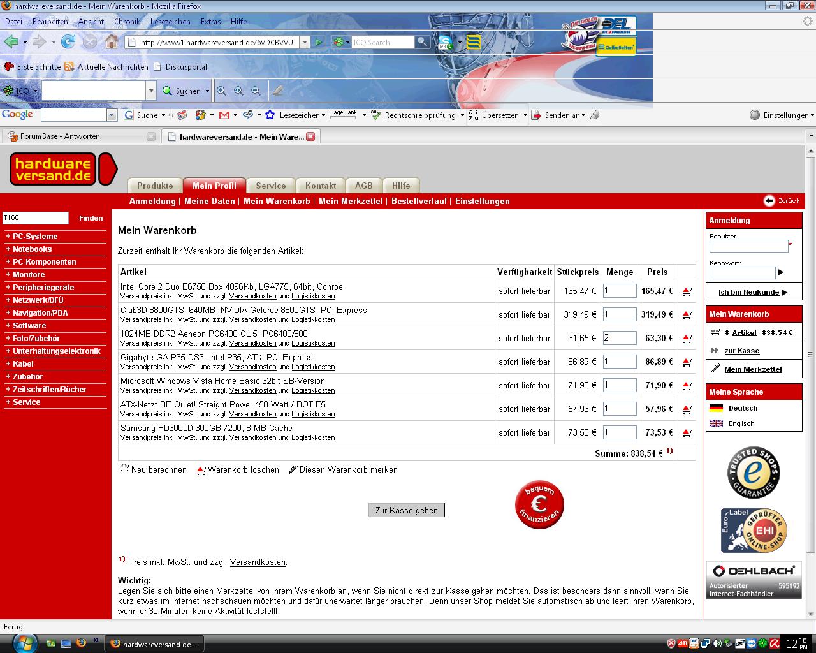Open the Senden an dropdown
This screenshot has height=653, width=816.
[x=583, y=115]
